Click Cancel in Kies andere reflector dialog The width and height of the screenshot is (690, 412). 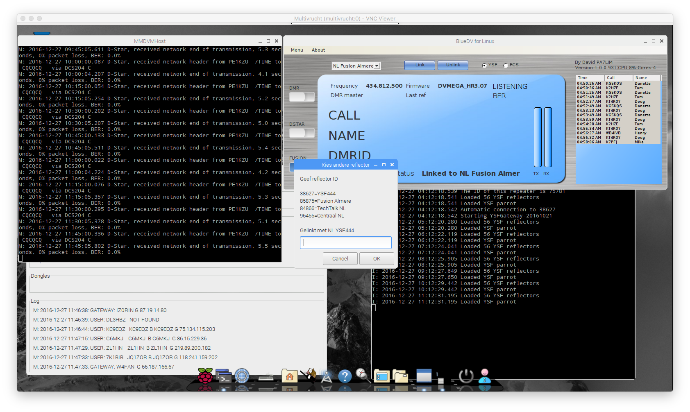[x=340, y=259]
